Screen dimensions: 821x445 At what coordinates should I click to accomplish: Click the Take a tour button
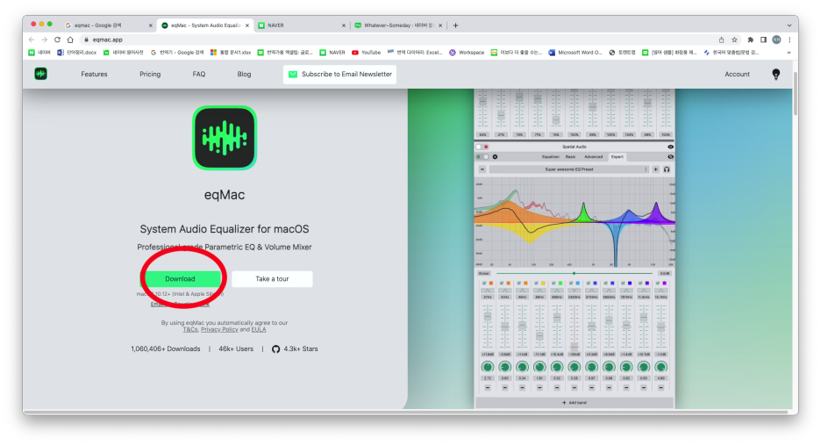[272, 279]
